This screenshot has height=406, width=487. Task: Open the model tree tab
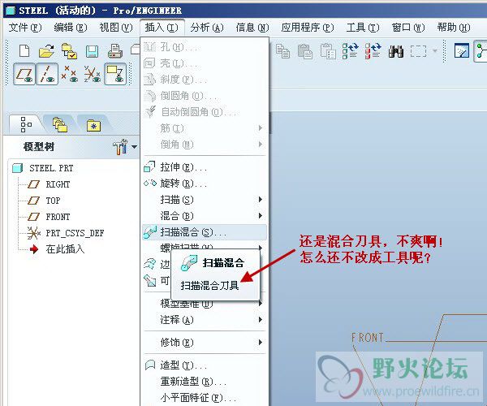point(26,124)
